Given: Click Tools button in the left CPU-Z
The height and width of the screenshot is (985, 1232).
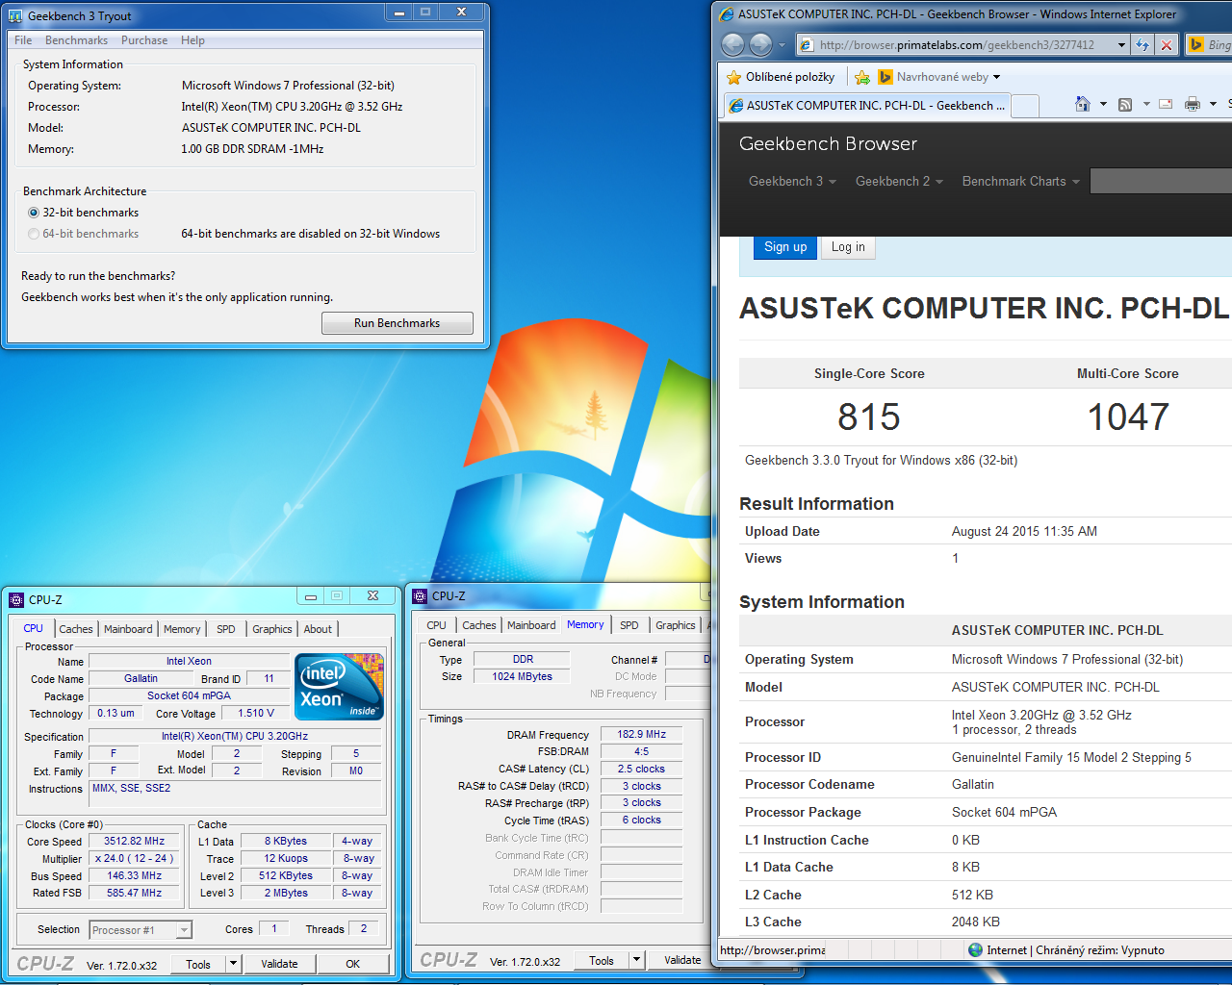Looking at the screenshot, I should pyautogui.click(x=198, y=964).
